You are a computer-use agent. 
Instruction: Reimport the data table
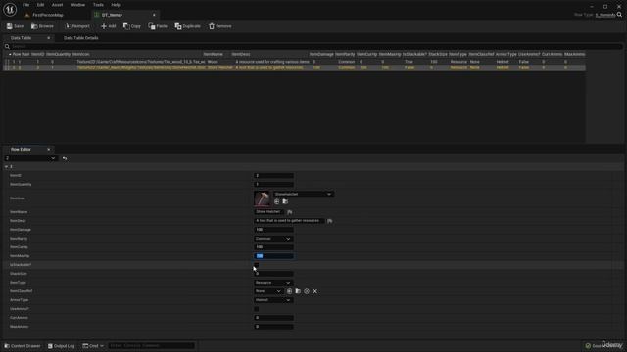[77, 26]
